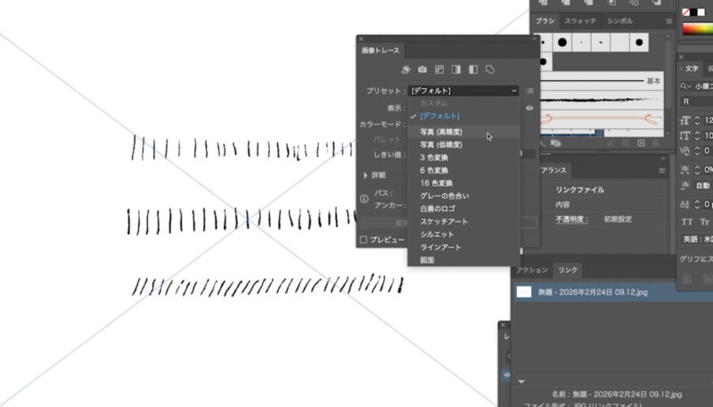713x407 pixels.
Task: Open the アクション tab
Action: pos(532,269)
